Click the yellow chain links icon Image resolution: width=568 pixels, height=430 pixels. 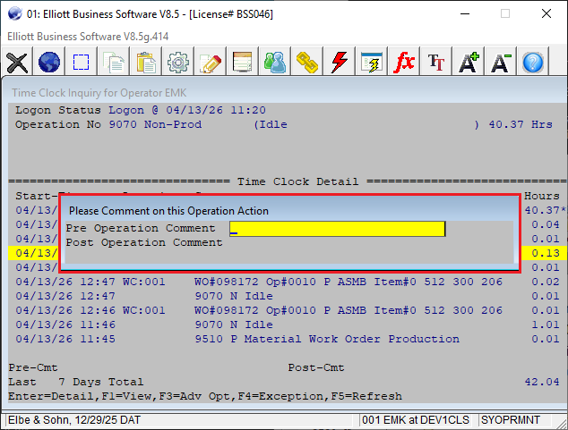307,63
